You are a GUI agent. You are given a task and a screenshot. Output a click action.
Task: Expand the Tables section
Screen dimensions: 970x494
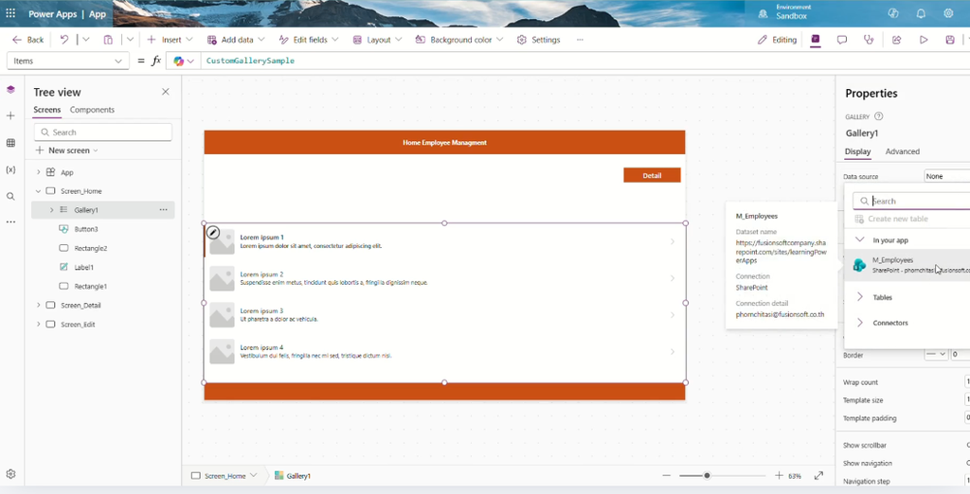click(860, 297)
